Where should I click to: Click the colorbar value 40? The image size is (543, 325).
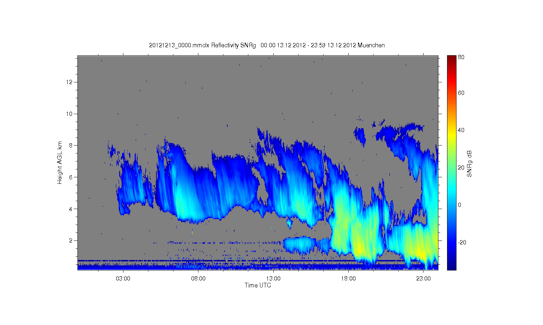(x=461, y=130)
